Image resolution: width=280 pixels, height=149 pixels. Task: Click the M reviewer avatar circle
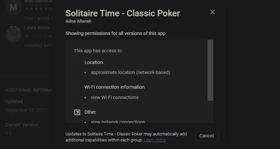pos(13,7)
